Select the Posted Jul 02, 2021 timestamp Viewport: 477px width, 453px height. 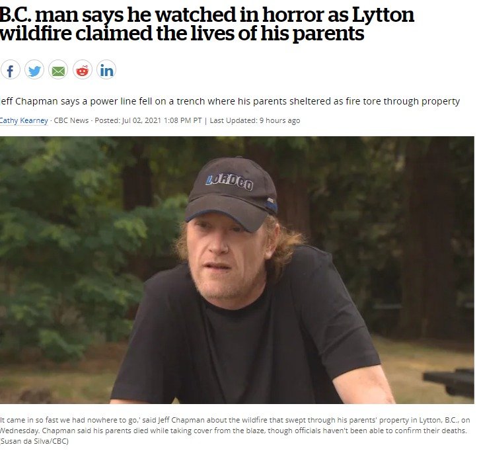point(148,120)
